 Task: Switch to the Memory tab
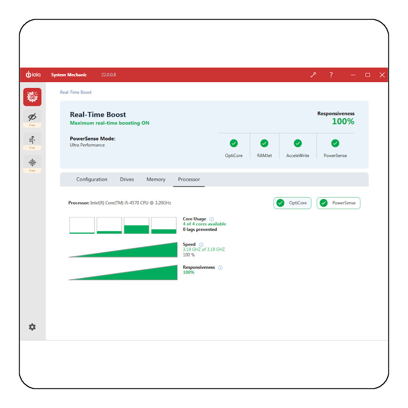point(156,179)
